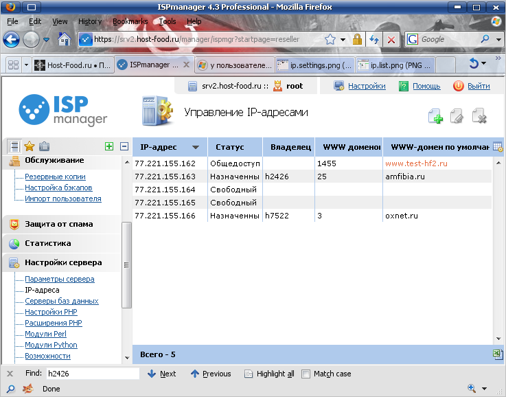
Task: Switch to the ip.settings.png tab
Action: click(314, 65)
